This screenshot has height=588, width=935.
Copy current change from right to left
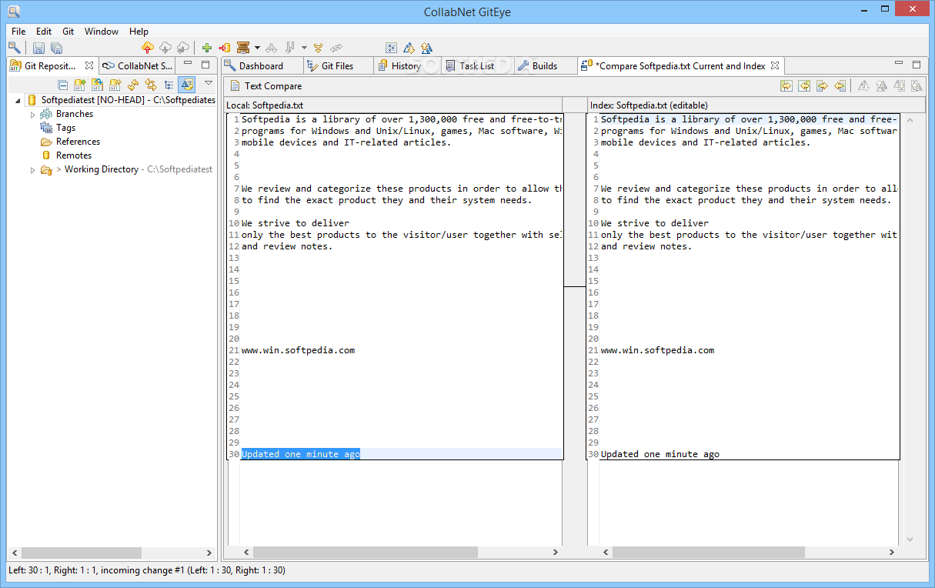(840, 86)
